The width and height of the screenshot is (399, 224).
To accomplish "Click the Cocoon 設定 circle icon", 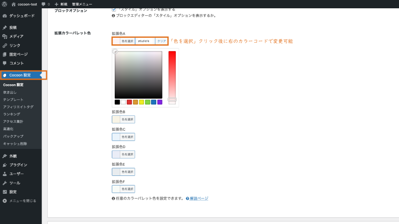I will [x=5, y=75].
